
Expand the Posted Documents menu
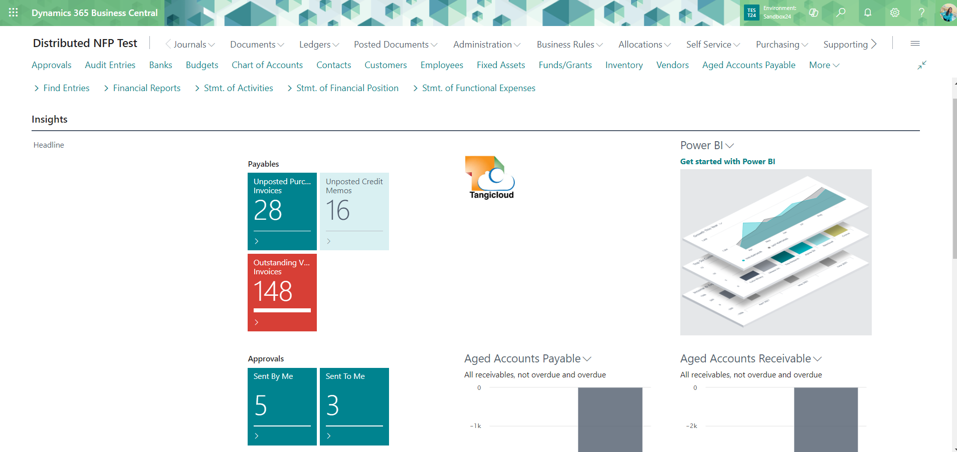coord(396,45)
